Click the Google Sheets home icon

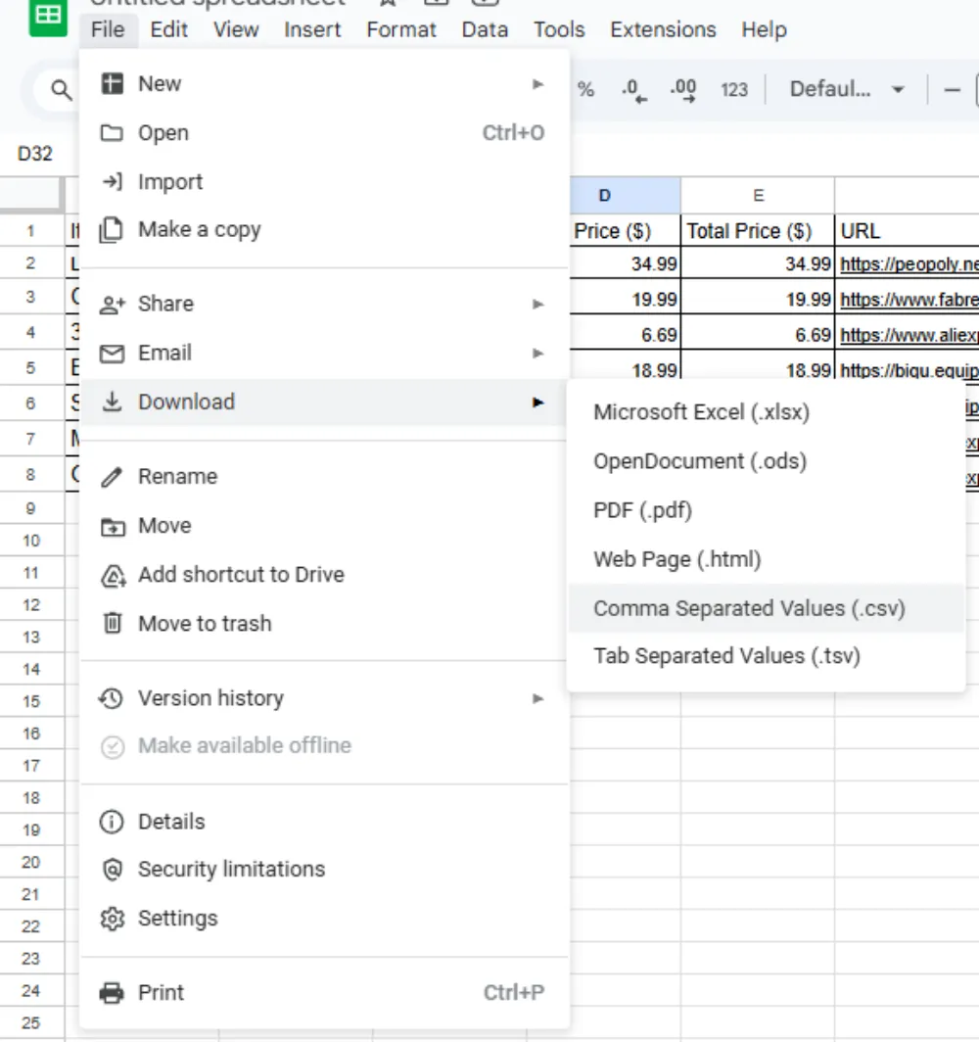click(48, 17)
